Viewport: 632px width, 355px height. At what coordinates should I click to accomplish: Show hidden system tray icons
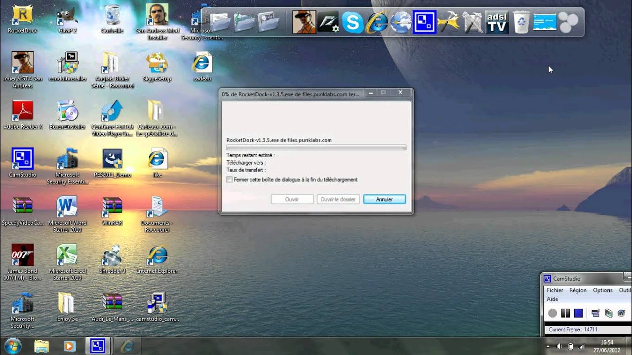(548, 346)
